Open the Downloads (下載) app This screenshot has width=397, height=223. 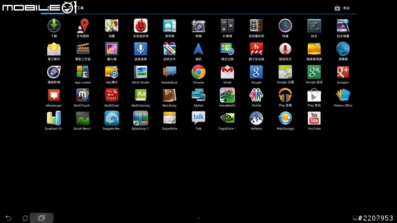[54, 26]
